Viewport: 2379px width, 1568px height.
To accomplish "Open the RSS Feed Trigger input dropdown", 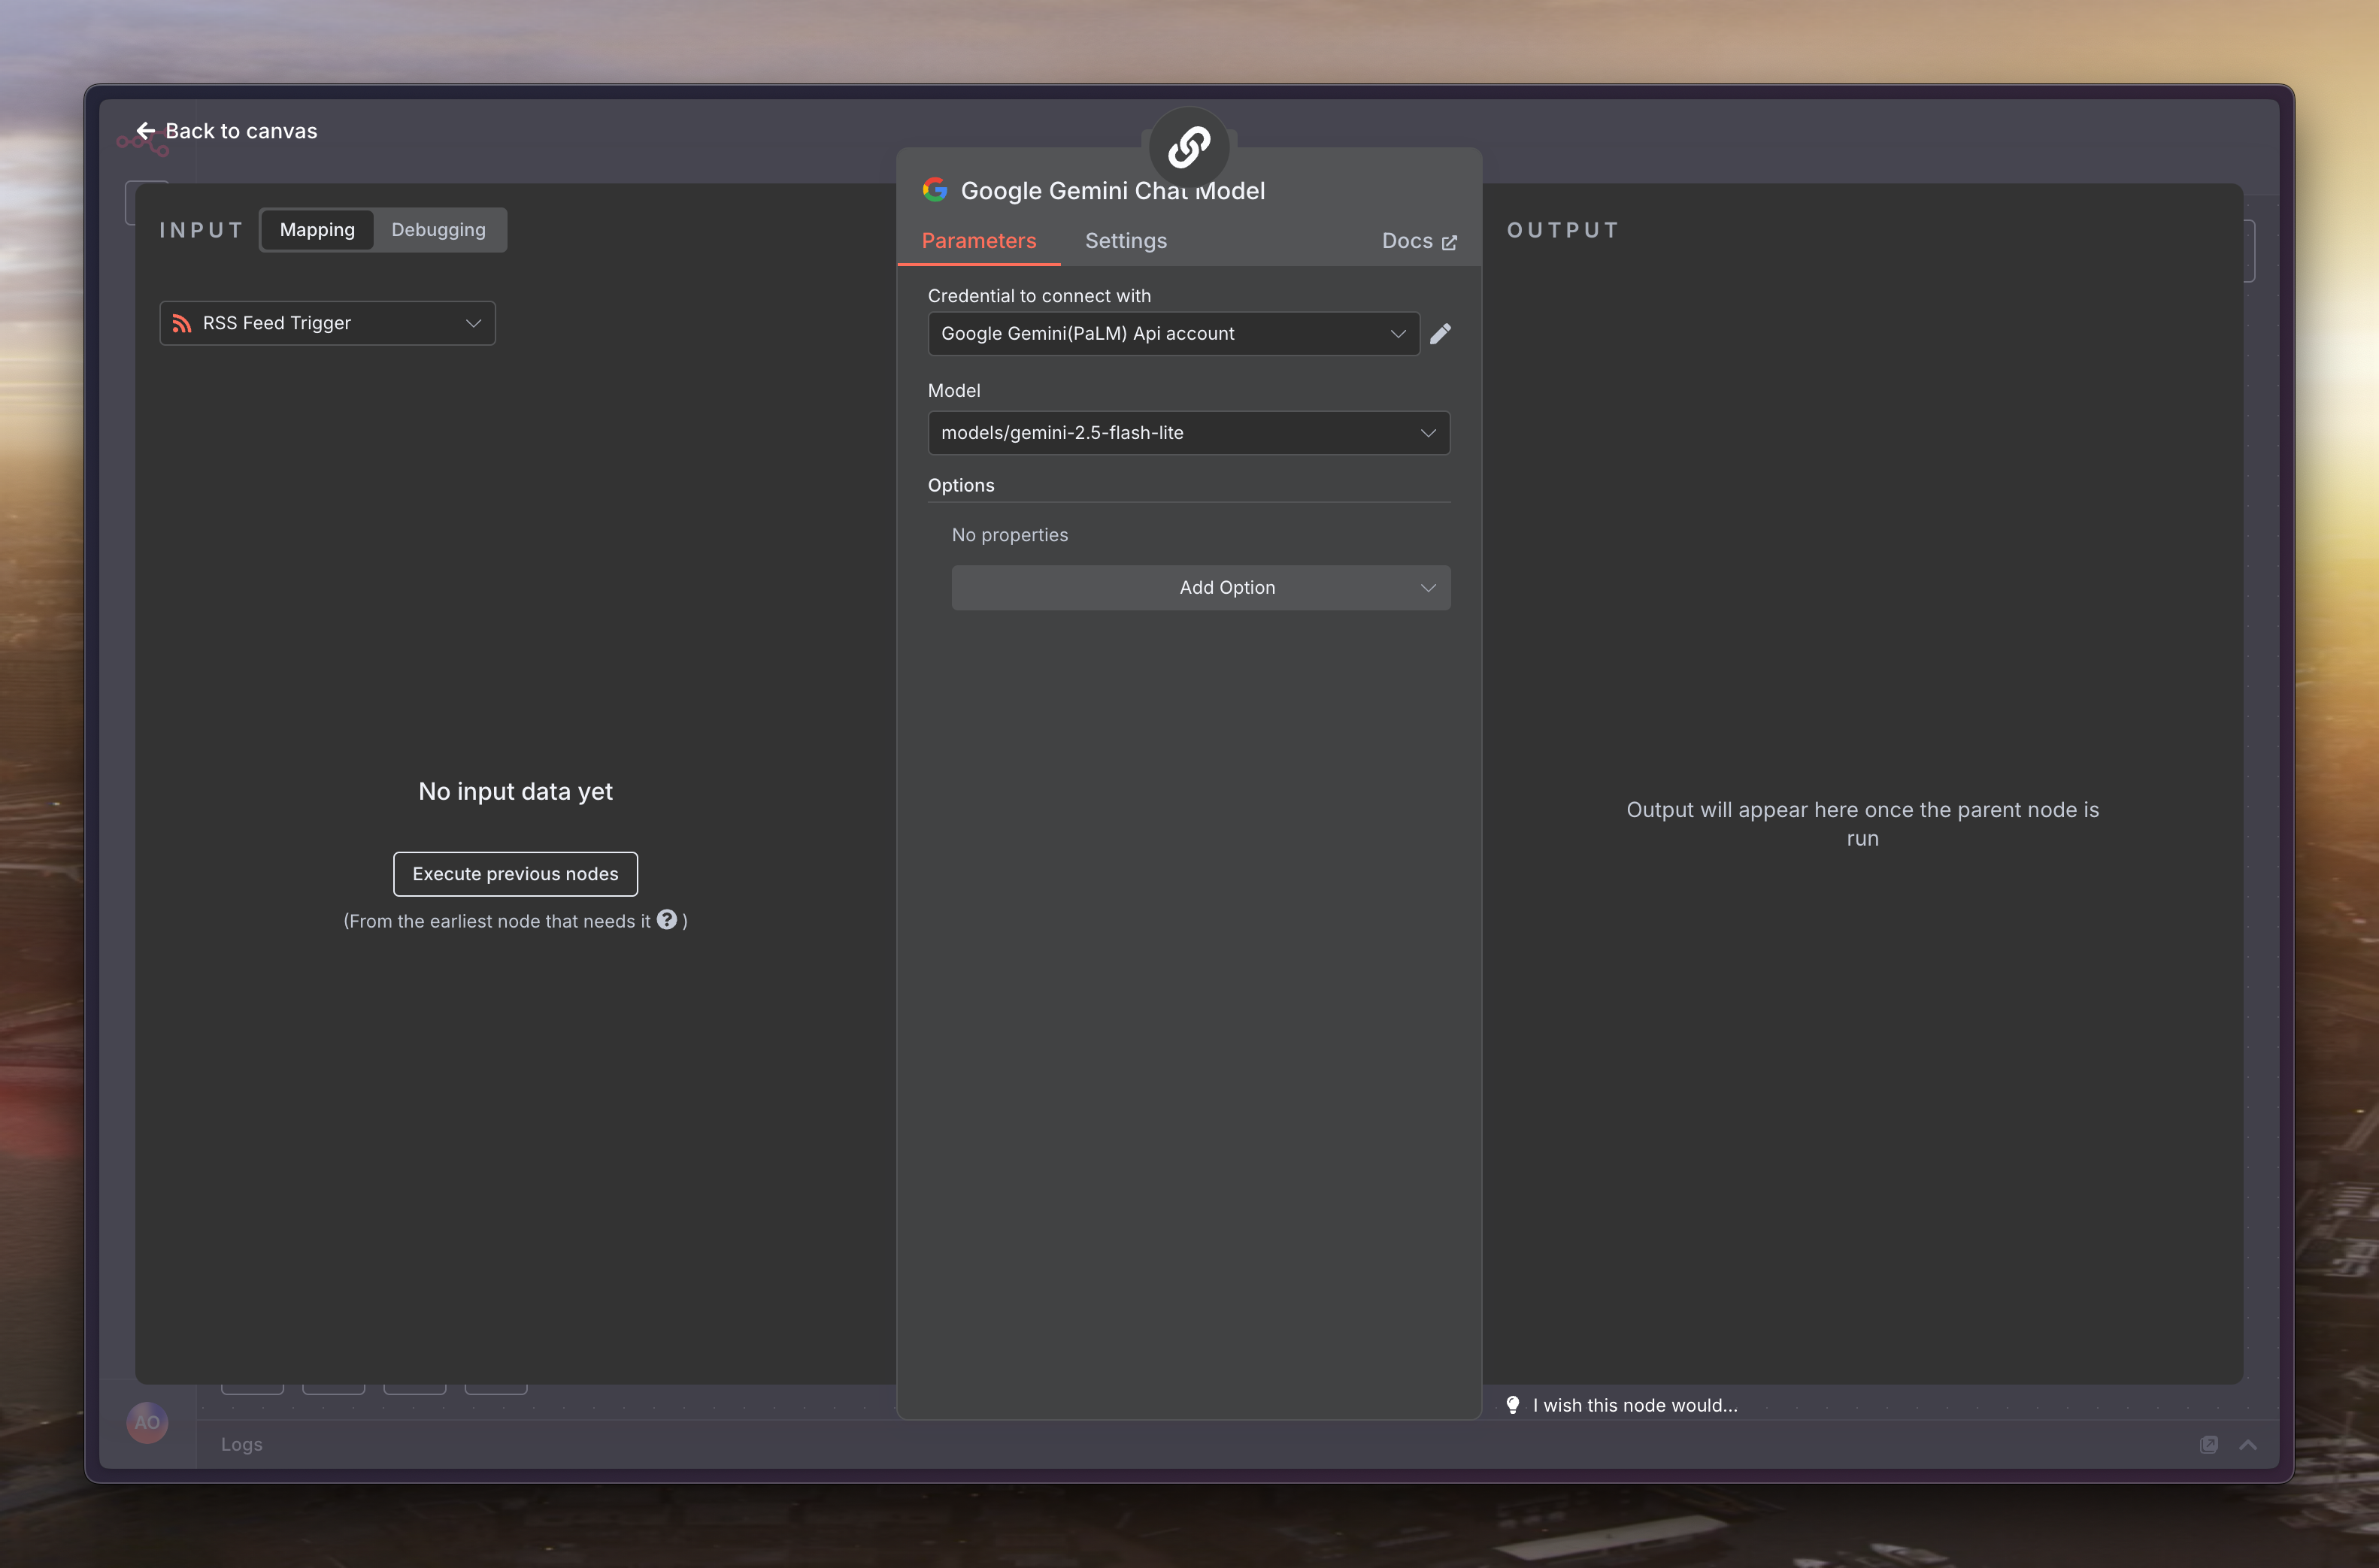I will point(327,323).
